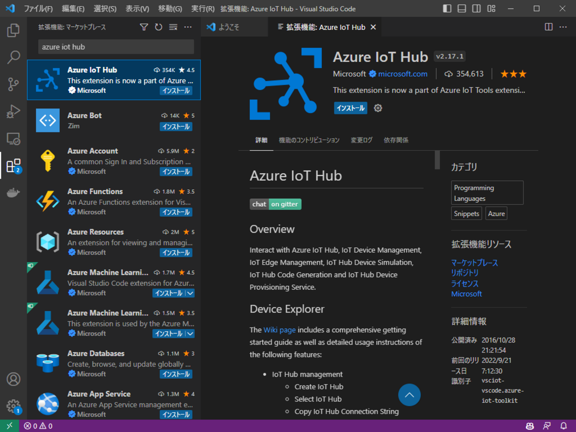The height and width of the screenshot is (432, 576).
Task: Install Azure IoT Hub from details page
Action: point(350,108)
